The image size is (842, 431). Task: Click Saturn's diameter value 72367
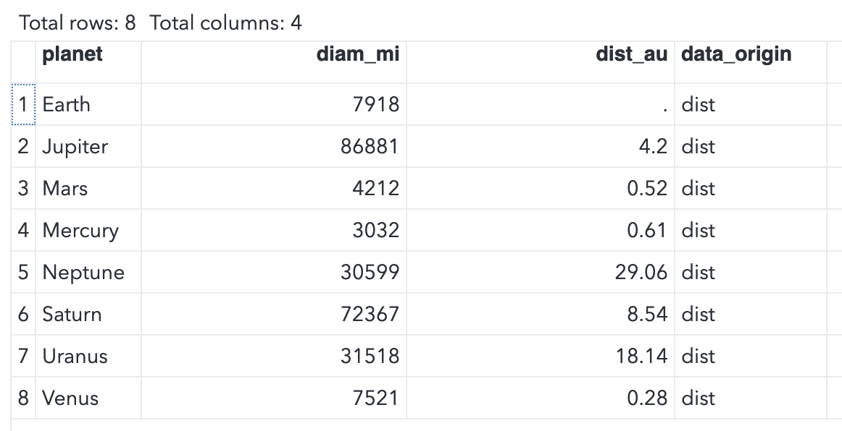(x=370, y=315)
